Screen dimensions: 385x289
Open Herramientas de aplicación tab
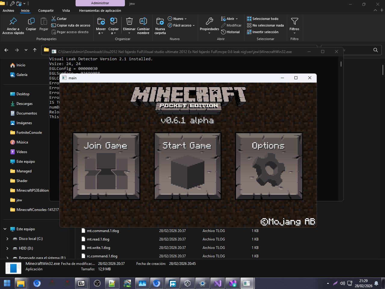pyautogui.click(x=100, y=11)
